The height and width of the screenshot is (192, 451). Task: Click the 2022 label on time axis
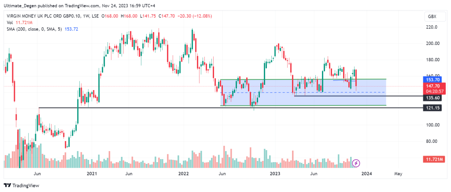183,174
